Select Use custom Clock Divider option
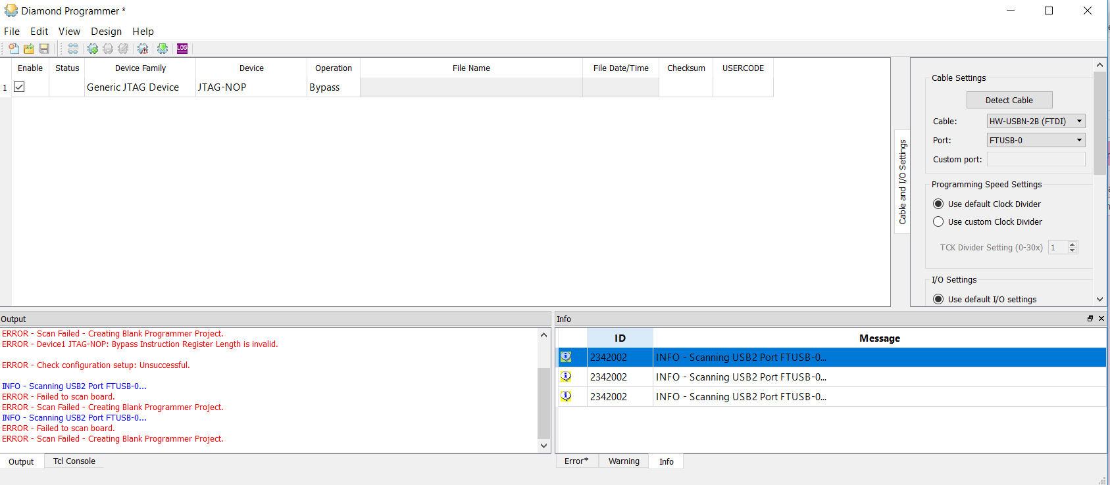 click(x=938, y=222)
